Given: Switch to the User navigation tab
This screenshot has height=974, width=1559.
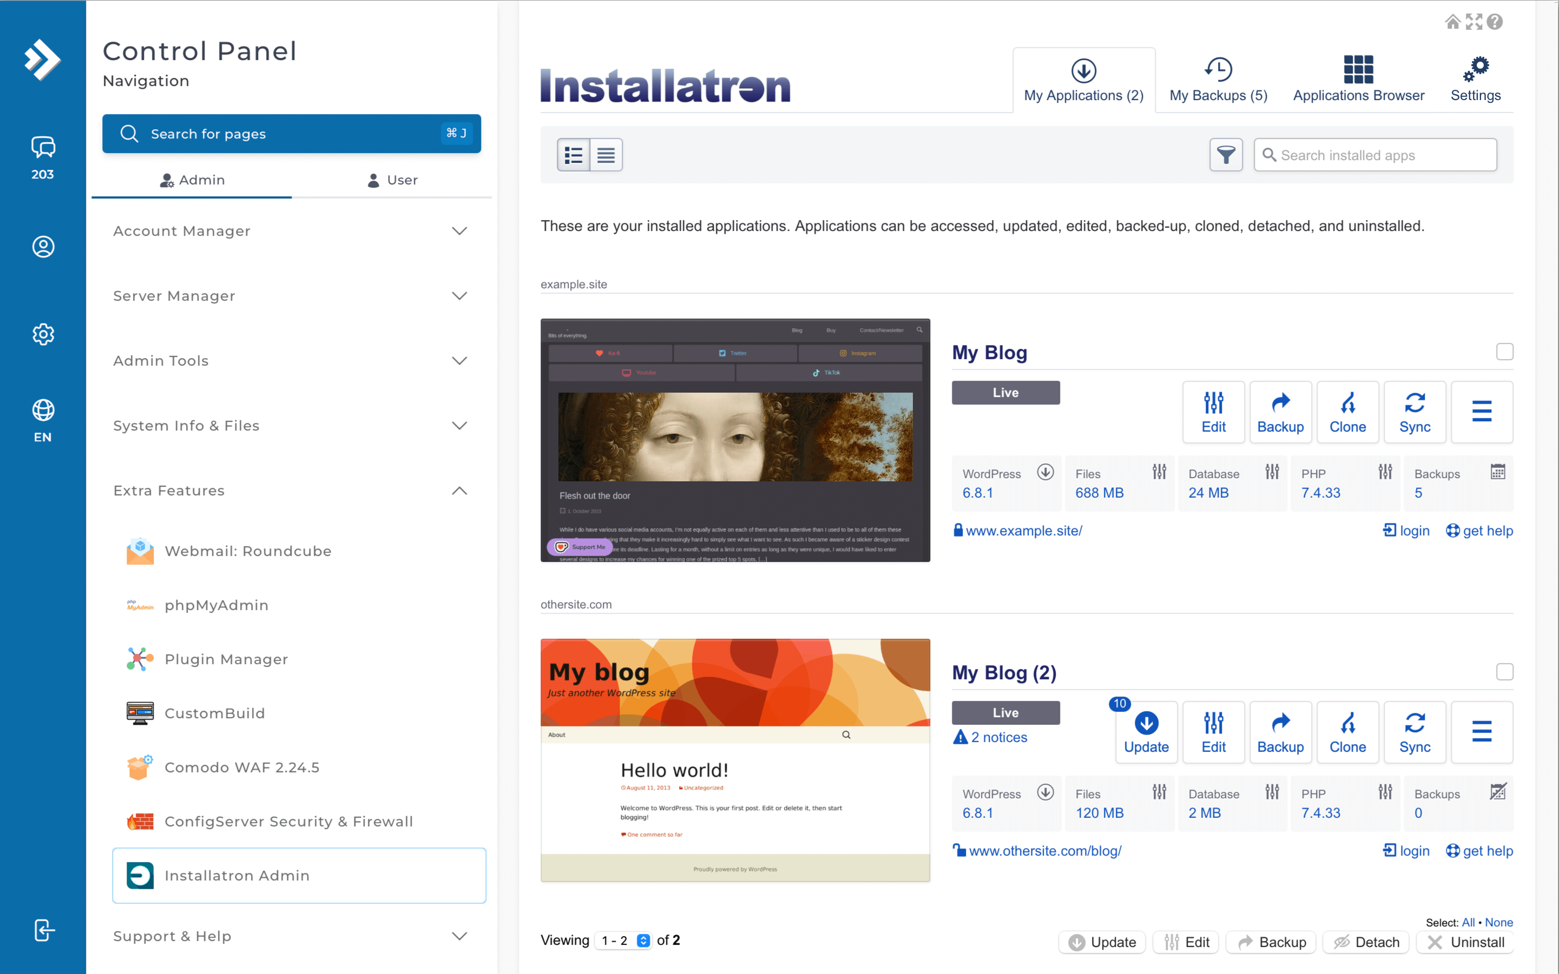Looking at the screenshot, I should pos(392,181).
